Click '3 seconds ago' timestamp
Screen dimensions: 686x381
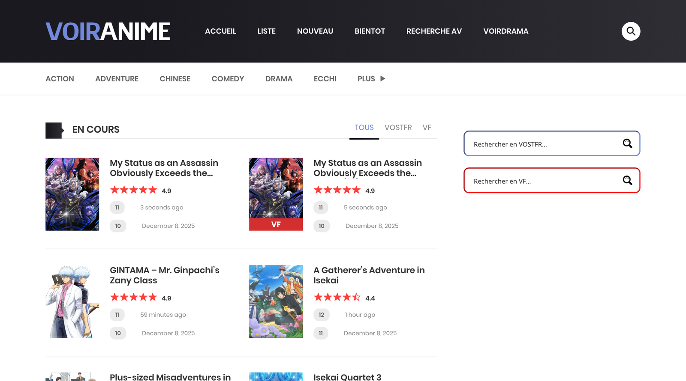coord(162,208)
